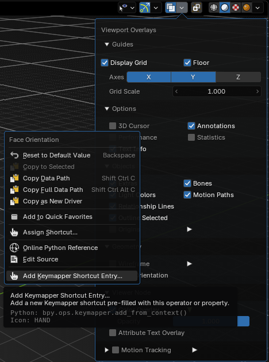Toggle the Y axis button

(193, 77)
